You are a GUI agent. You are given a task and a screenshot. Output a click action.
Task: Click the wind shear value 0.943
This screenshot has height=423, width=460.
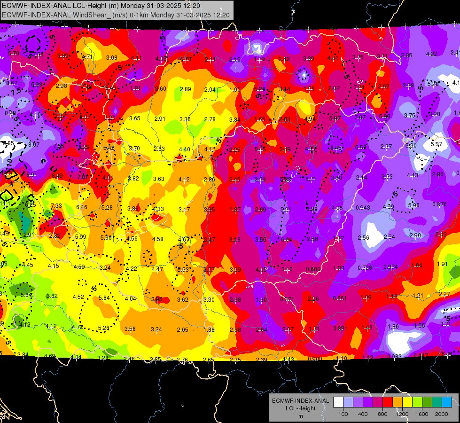[x=363, y=208]
